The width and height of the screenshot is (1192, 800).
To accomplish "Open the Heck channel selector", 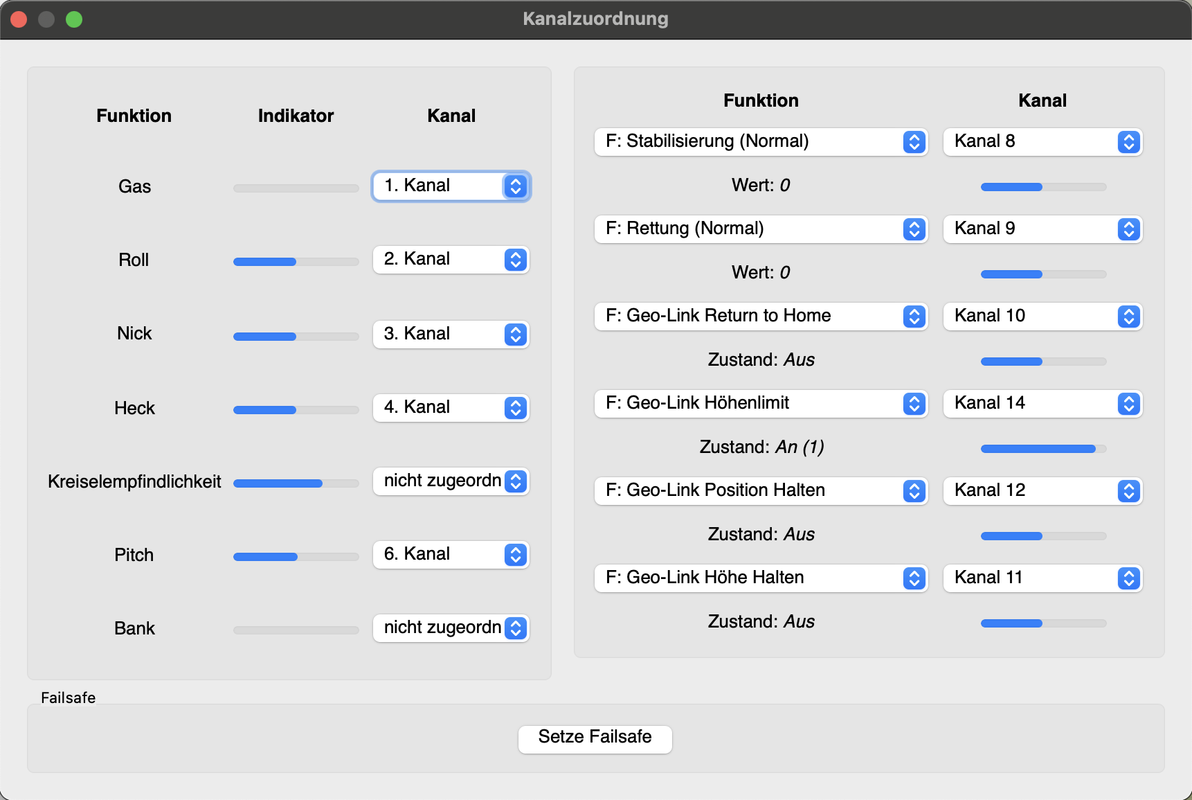I will pos(451,407).
